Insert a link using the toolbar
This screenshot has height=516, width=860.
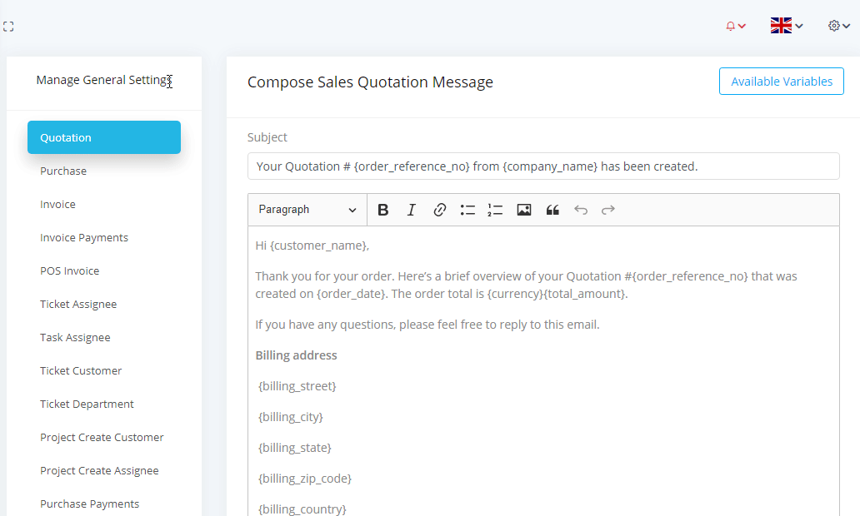pos(439,210)
